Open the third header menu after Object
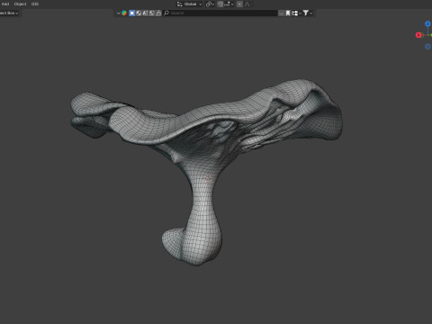The width and height of the screenshot is (432, 324). pyautogui.click(x=35, y=4)
